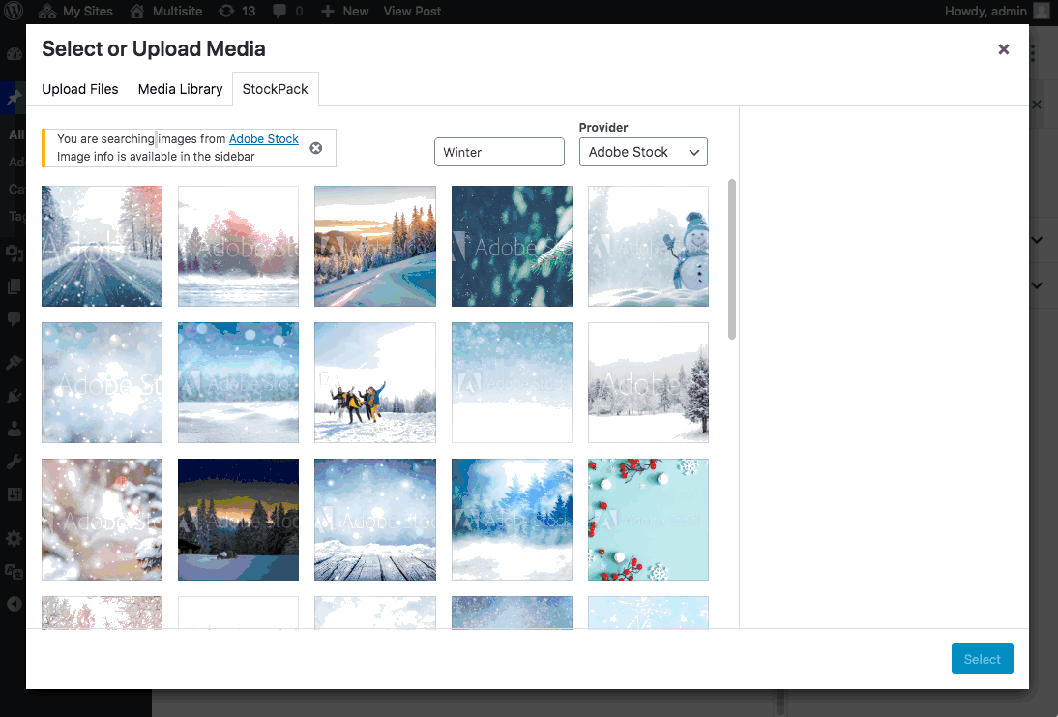Open the comments bubble showing 0
Image resolution: width=1058 pixels, height=717 pixels.
click(279, 12)
